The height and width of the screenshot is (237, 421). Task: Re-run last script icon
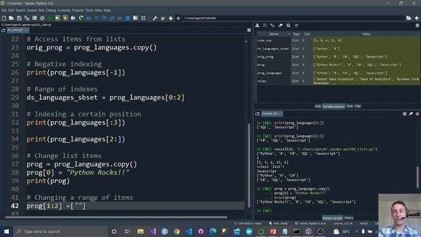pos(81,18)
